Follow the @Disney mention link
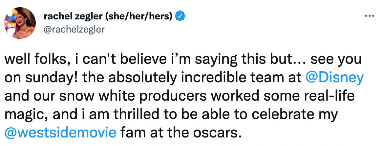 [x=334, y=78]
